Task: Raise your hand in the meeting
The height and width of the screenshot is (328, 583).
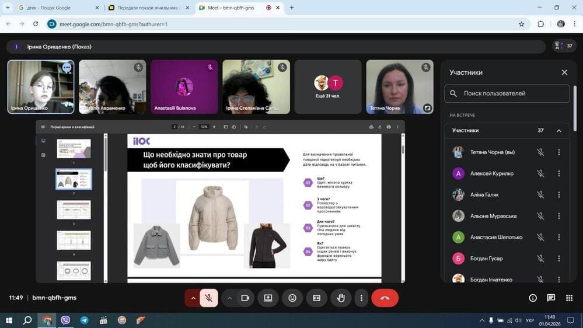Action: pyautogui.click(x=341, y=298)
